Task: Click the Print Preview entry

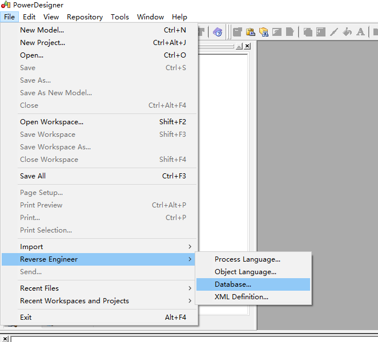Action: pyautogui.click(x=99, y=205)
